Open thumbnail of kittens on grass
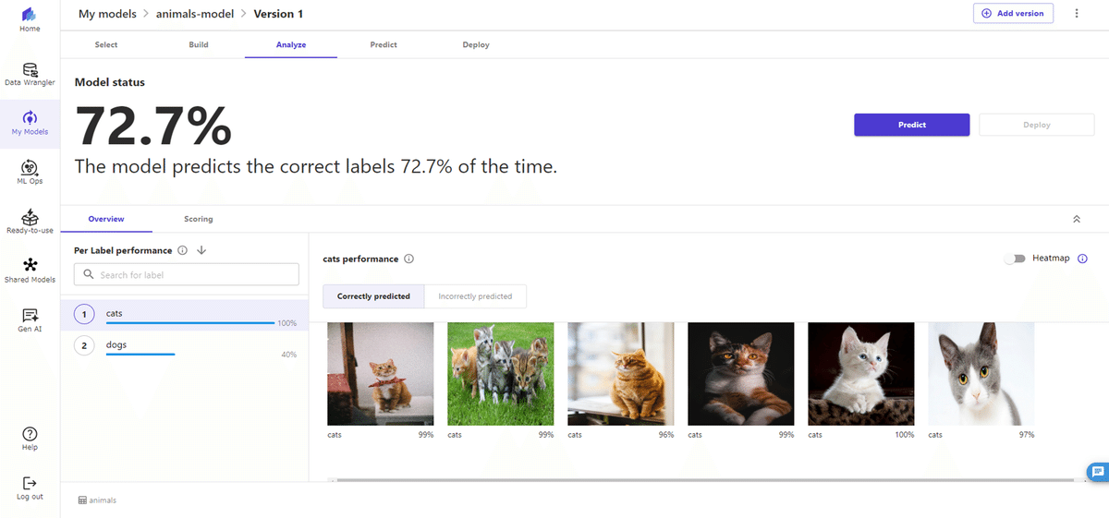Screen dimensions: 1109x518 (x=501, y=373)
